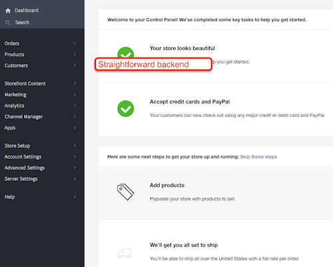333x267 pixels.
Task: Expand the Help menu chevron
Action: tap(75, 197)
